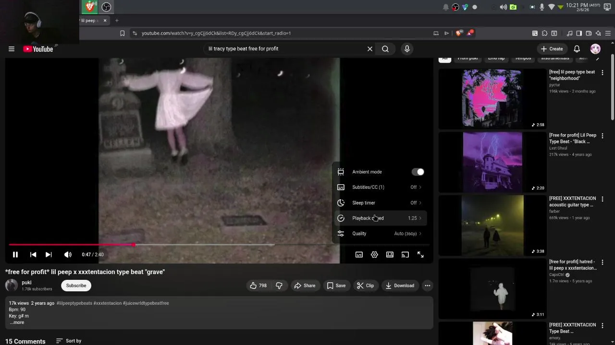Open more actions menu beside Download
This screenshot has width=615, height=345.
pyautogui.click(x=428, y=286)
